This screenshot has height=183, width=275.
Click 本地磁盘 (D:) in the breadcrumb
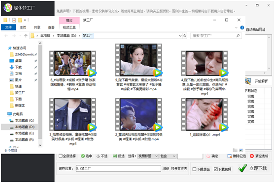[x=67, y=36]
